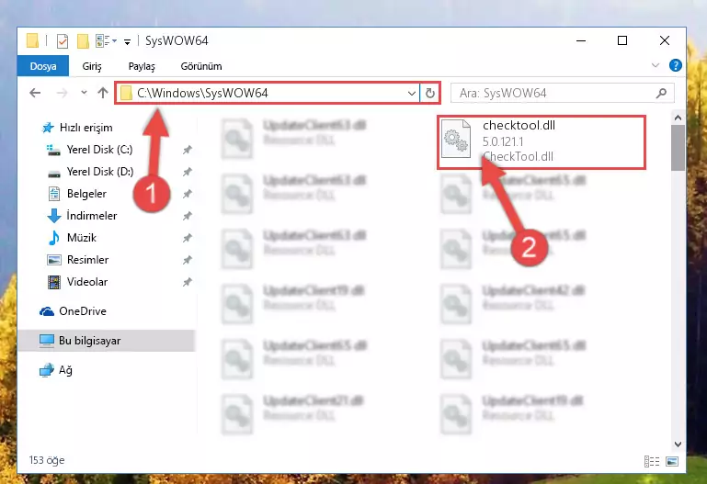Screen dimensions: 707x484
Task: Open the view layout quick access dropdown
Action: 107,41
